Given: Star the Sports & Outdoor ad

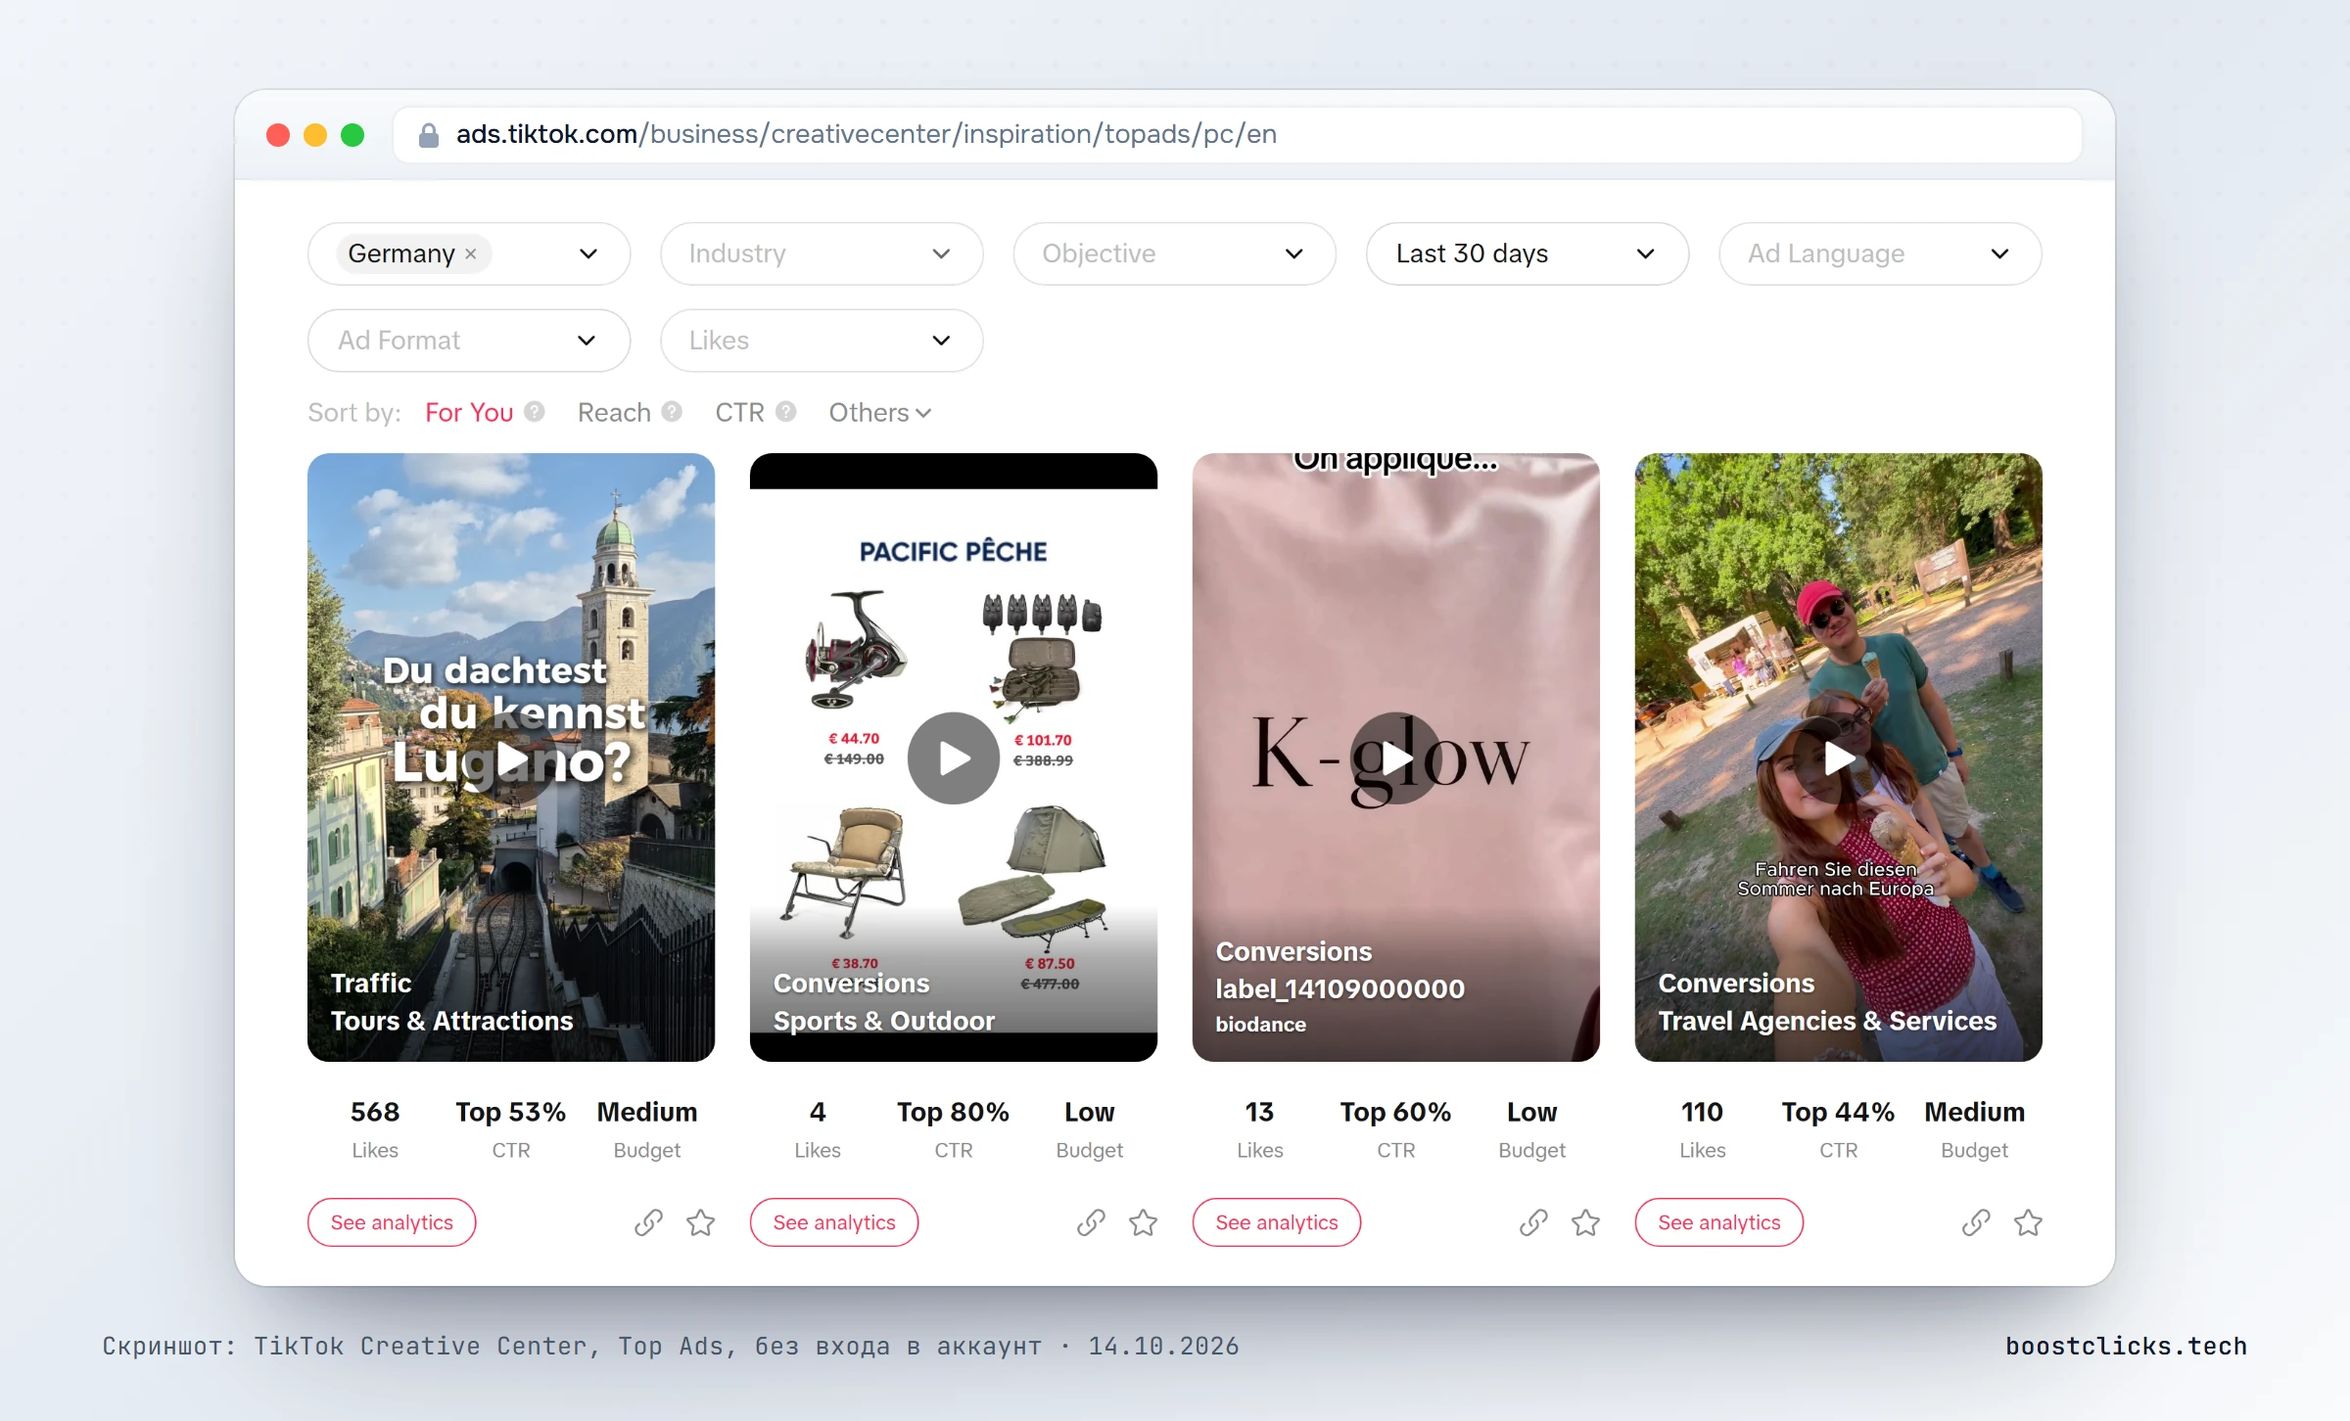Looking at the screenshot, I should click(x=1144, y=1222).
